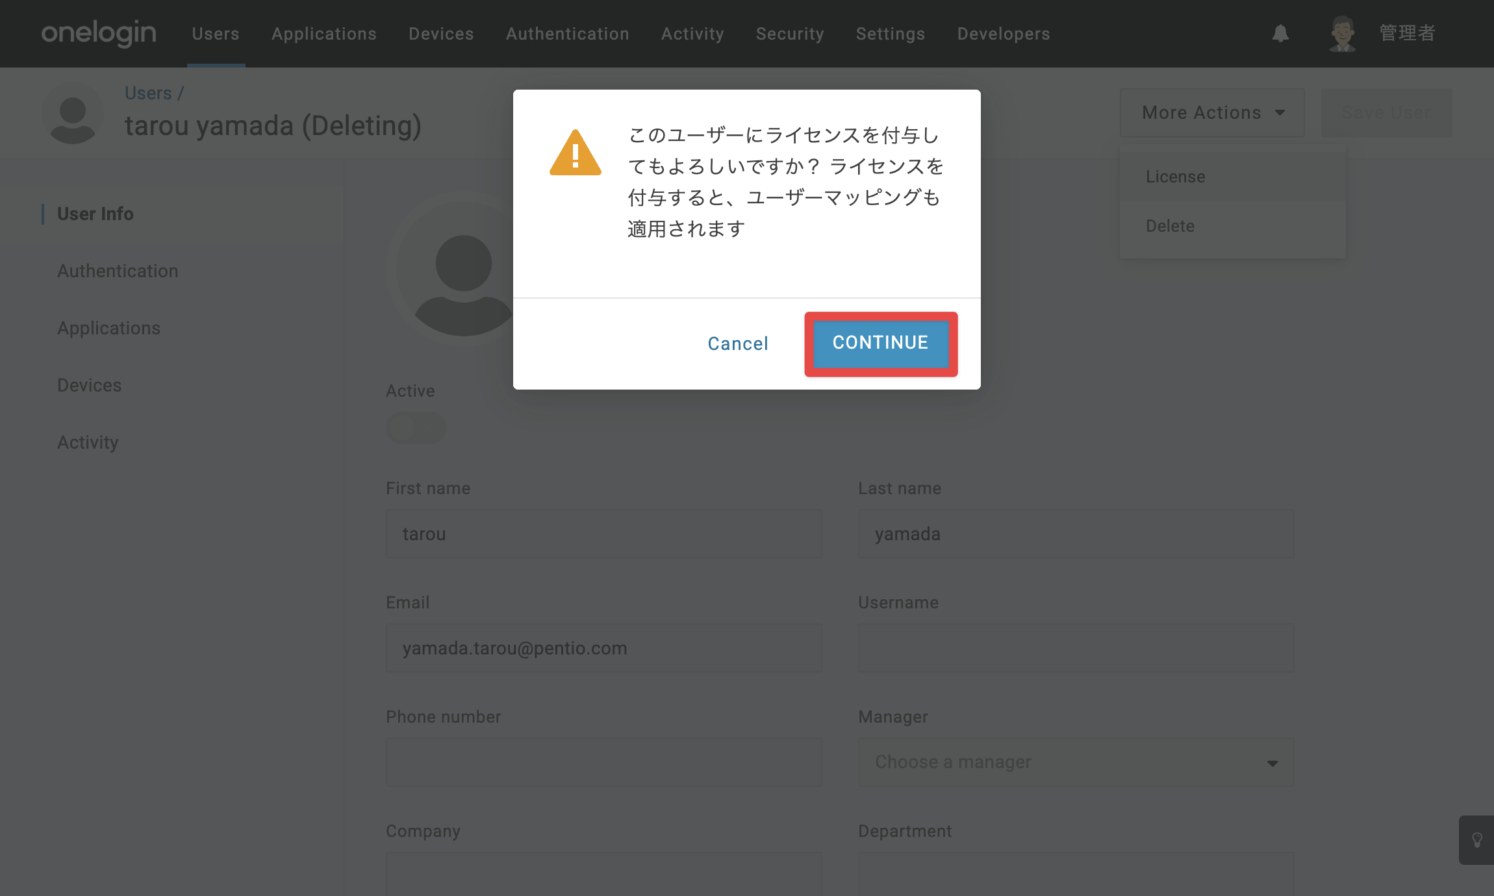Open the Authentication top navigation menu
This screenshot has width=1494, height=896.
tap(568, 34)
